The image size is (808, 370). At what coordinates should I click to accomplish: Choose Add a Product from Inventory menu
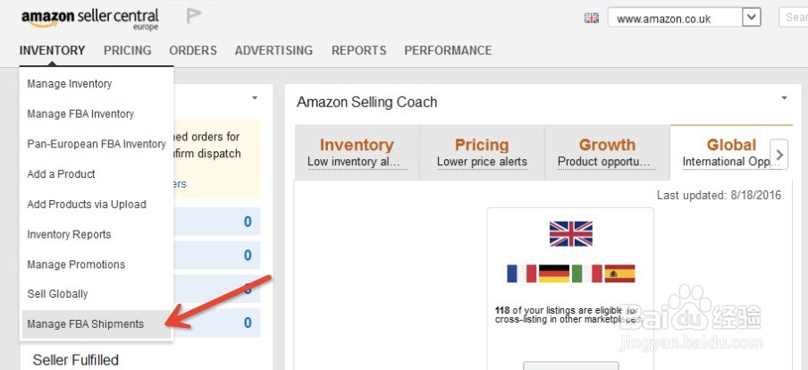coord(62,174)
